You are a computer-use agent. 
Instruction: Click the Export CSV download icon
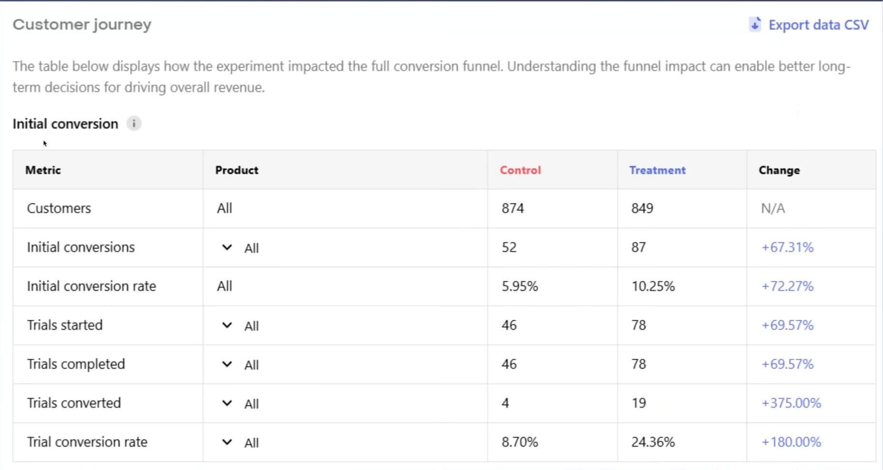755,24
